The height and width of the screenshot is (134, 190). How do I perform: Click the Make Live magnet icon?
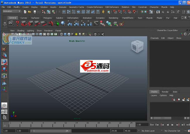[134, 12]
